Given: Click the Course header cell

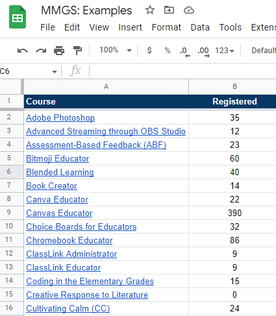Looking at the screenshot, I should [x=106, y=101].
